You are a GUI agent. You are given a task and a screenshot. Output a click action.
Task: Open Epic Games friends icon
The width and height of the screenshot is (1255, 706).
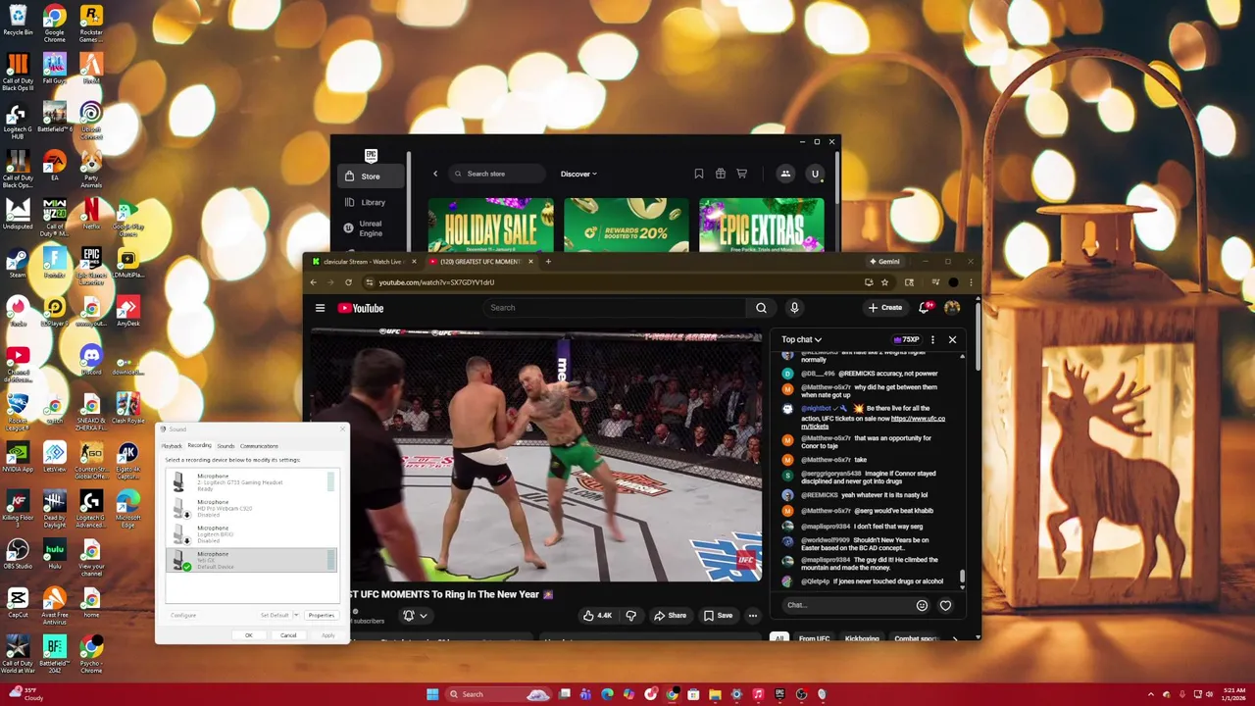pos(785,174)
